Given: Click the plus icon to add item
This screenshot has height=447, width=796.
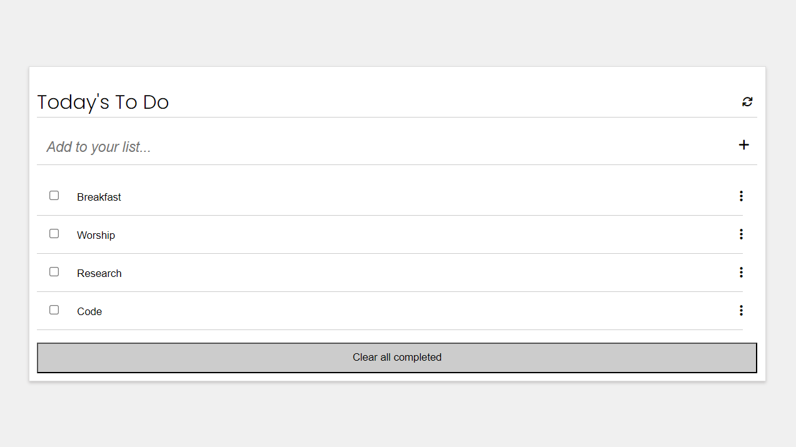Looking at the screenshot, I should pos(743,145).
